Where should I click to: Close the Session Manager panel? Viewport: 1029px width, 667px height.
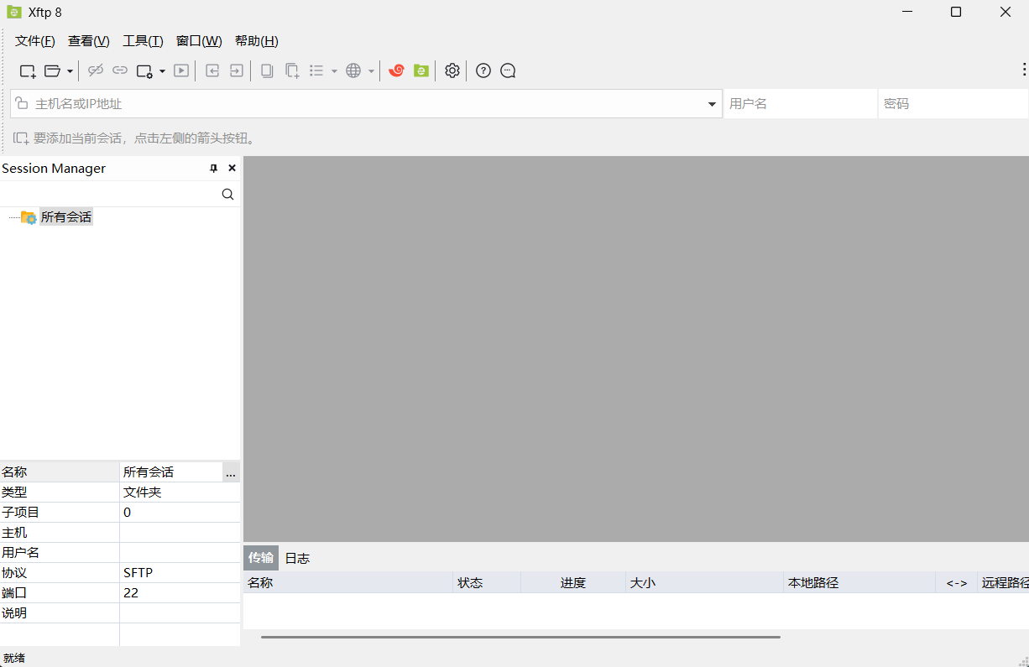pyautogui.click(x=232, y=168)
